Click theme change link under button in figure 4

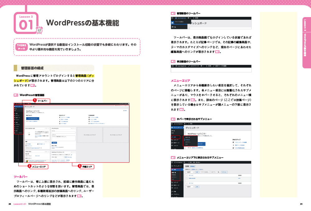(x=197, y=148)
